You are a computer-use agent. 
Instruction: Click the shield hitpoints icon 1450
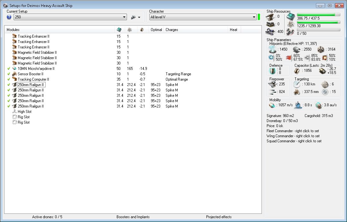[x=272, y=50]
